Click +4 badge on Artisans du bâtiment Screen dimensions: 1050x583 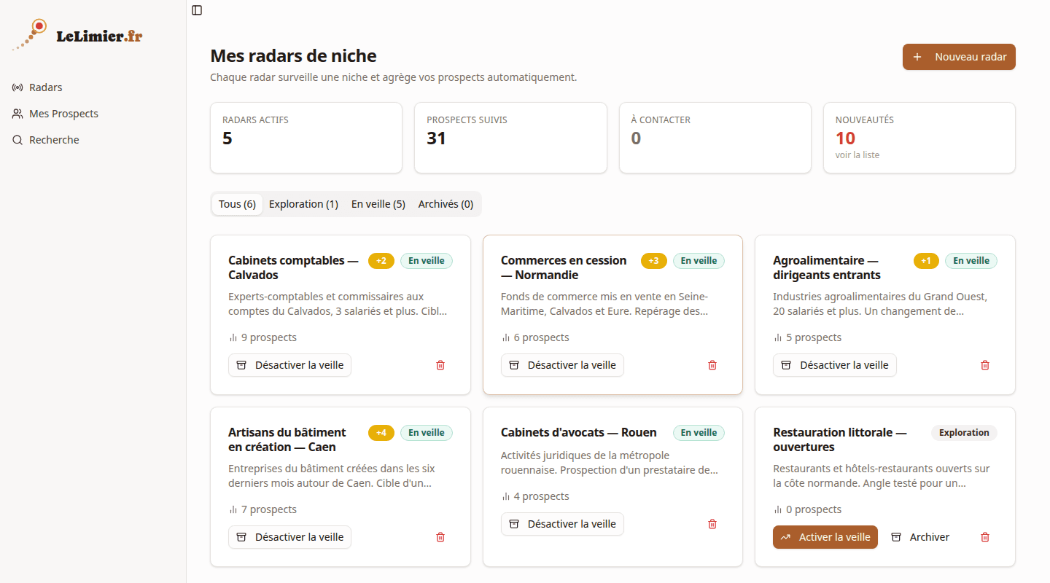click(x=381, y=433)
